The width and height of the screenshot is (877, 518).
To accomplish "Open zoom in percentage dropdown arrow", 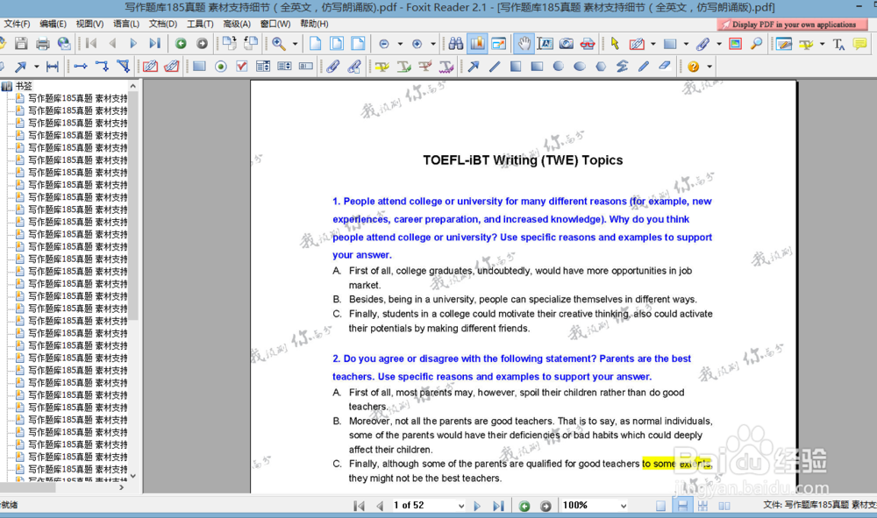I will pos(433,44).
